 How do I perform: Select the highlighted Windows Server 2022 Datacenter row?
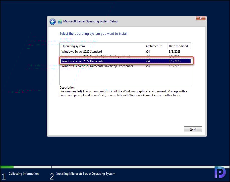(x=125, y=61)
